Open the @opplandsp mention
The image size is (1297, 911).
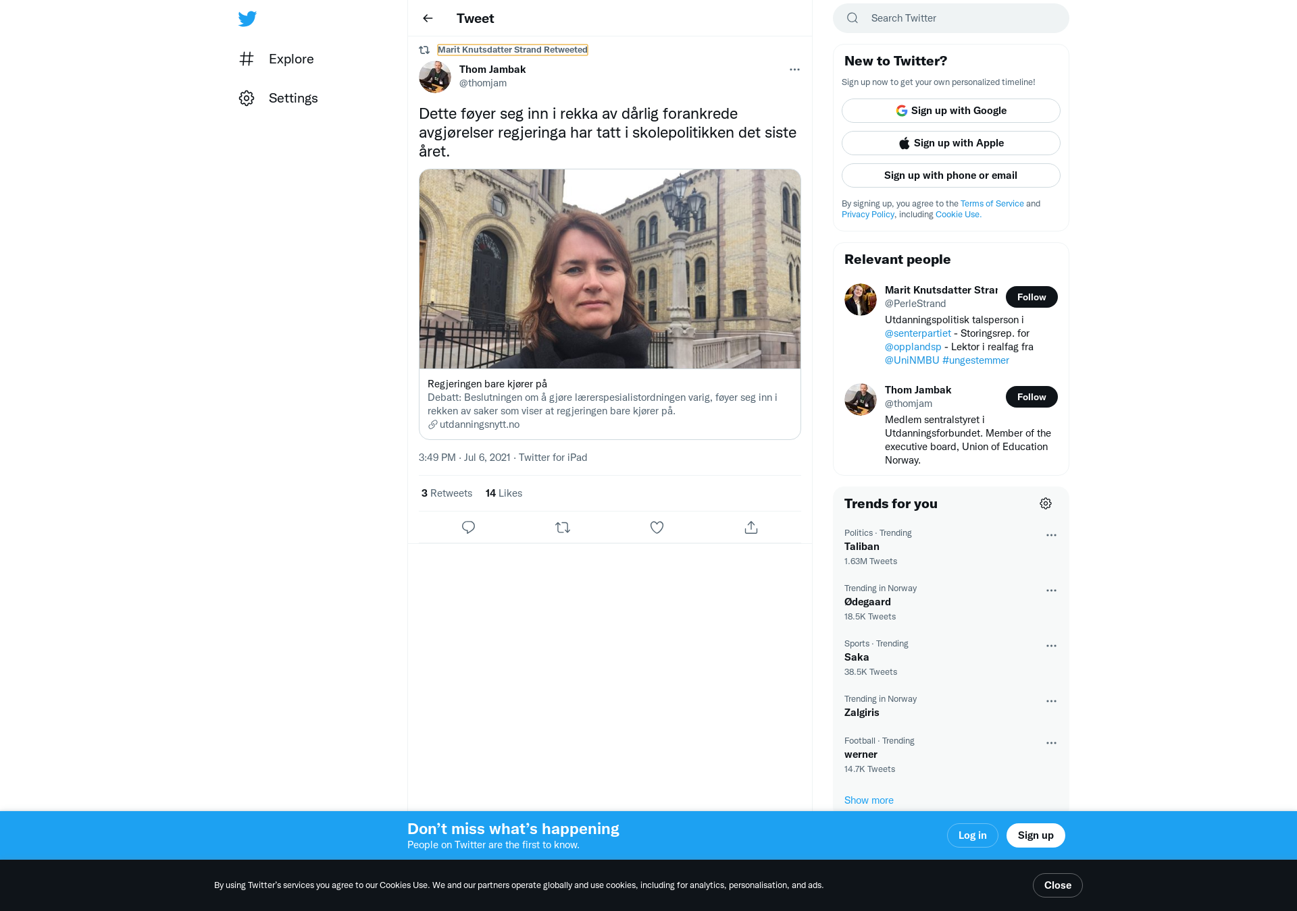pos(913,347)
